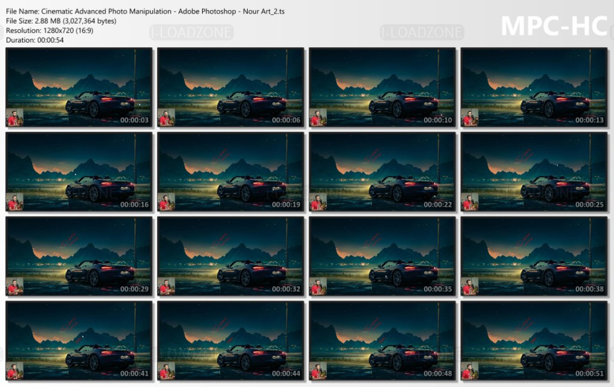
Task: Select the thumbnail stamped 00:00:06
Action: tap(231, 87)
